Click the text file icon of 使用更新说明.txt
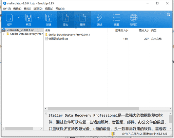Screen dimensions: 174x138 coord(46,39)
